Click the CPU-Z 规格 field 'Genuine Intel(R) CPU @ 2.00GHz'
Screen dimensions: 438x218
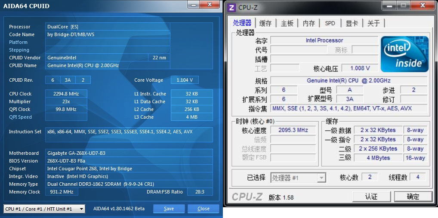coord(349,80)
